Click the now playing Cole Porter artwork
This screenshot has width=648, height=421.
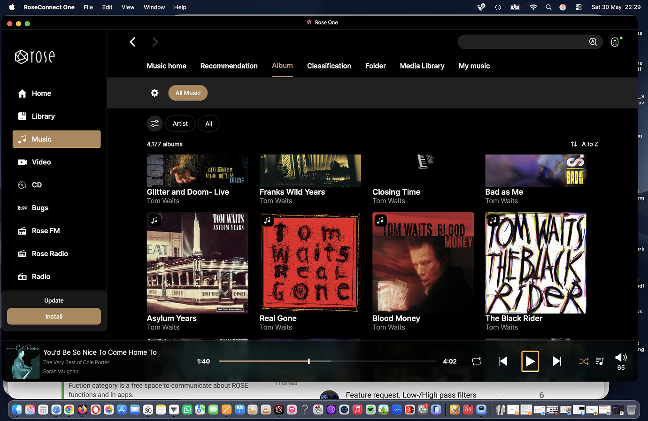pos(23,361)
